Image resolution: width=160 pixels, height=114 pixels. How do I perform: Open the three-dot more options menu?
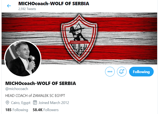click(110, 72)
